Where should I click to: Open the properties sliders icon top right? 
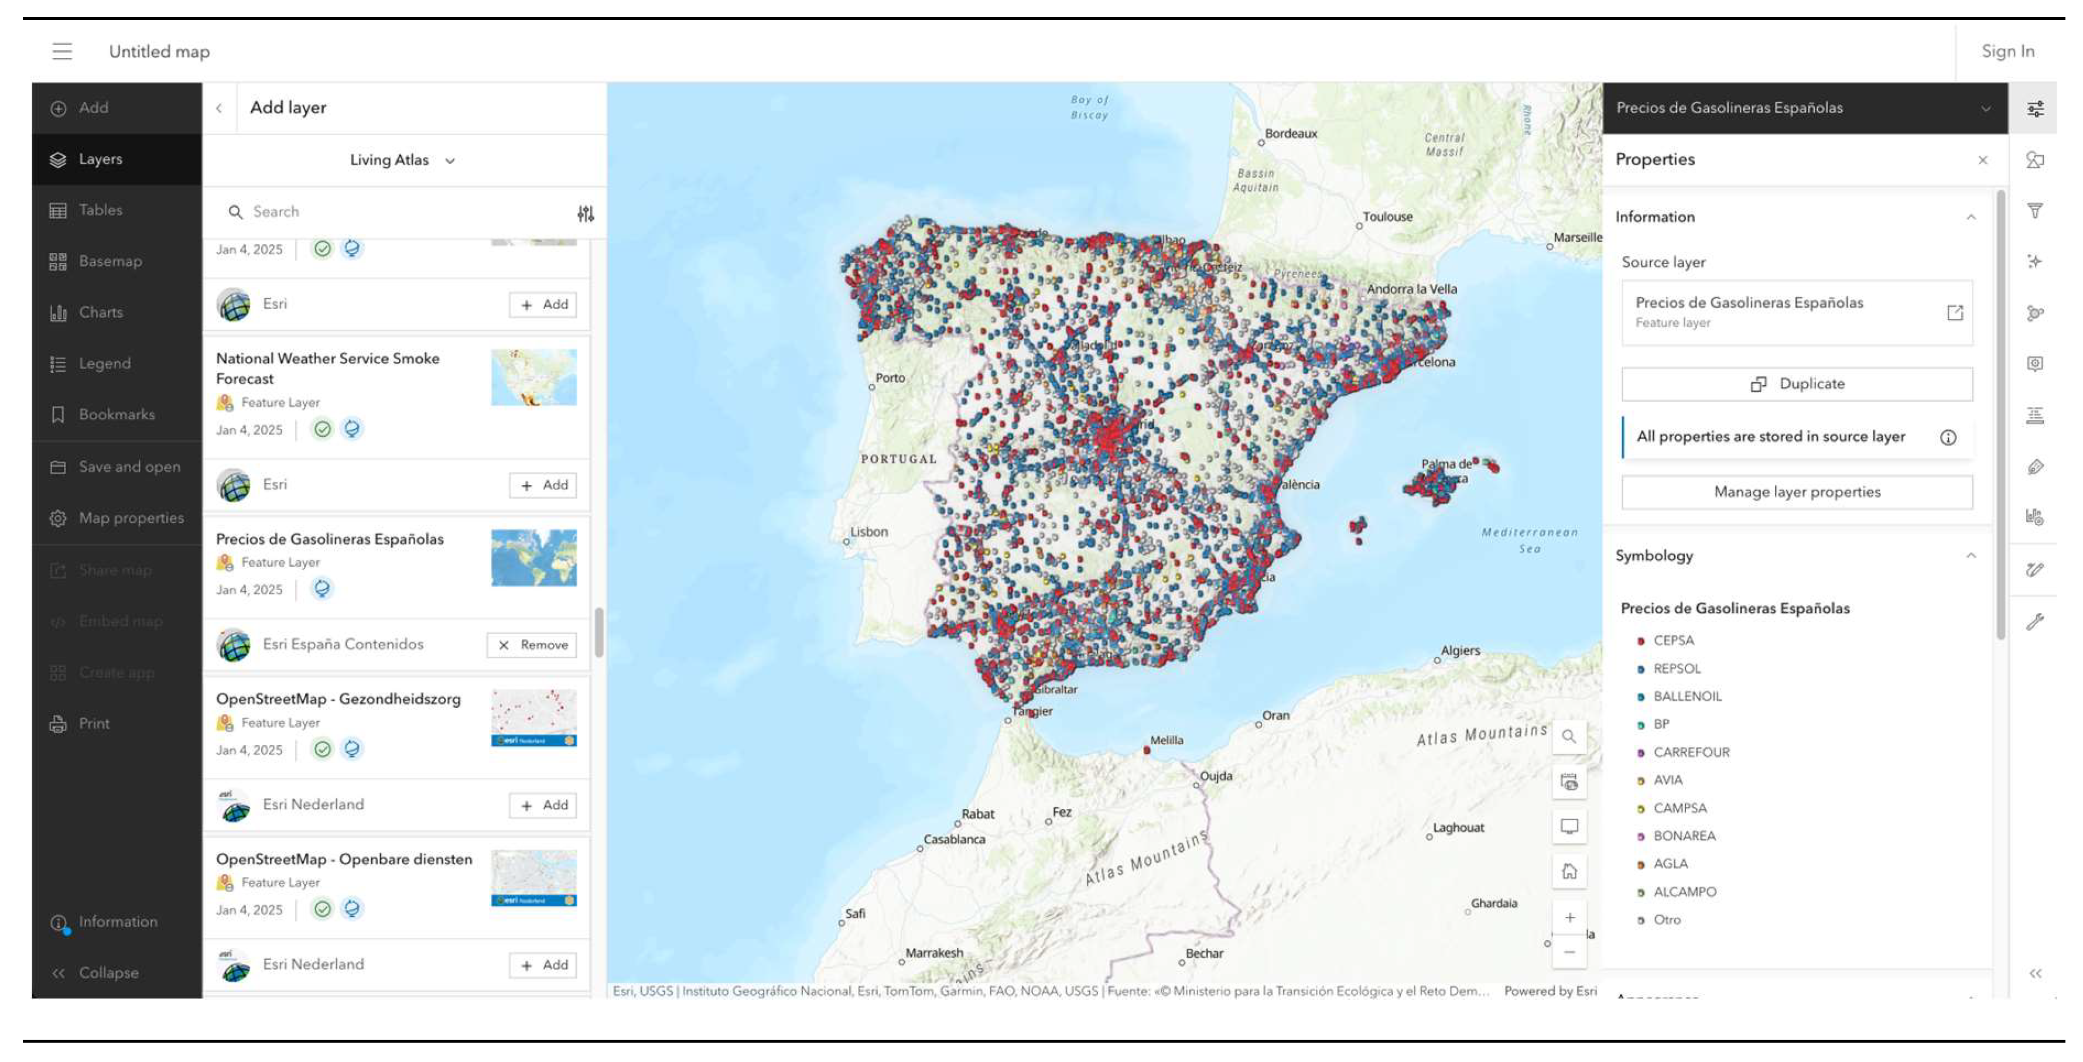[x=2036, y=108]
